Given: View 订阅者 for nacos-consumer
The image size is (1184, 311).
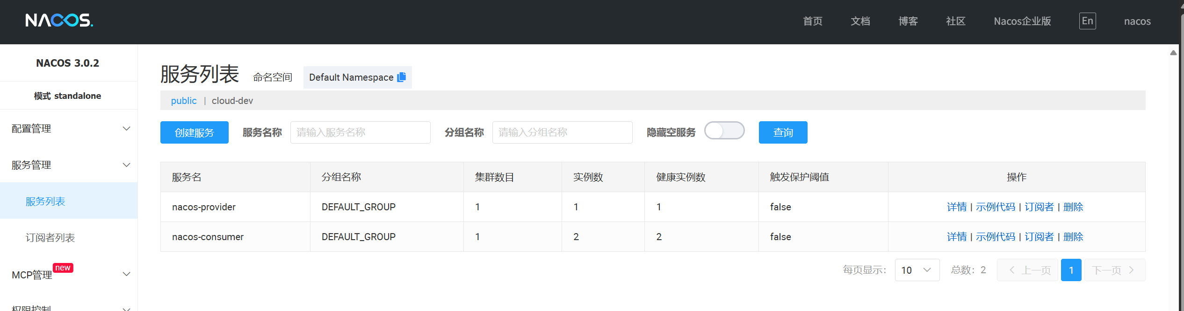Looking at the screenshot, I should [1040, 237].
